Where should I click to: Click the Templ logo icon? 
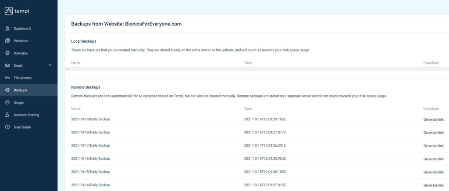9,11
